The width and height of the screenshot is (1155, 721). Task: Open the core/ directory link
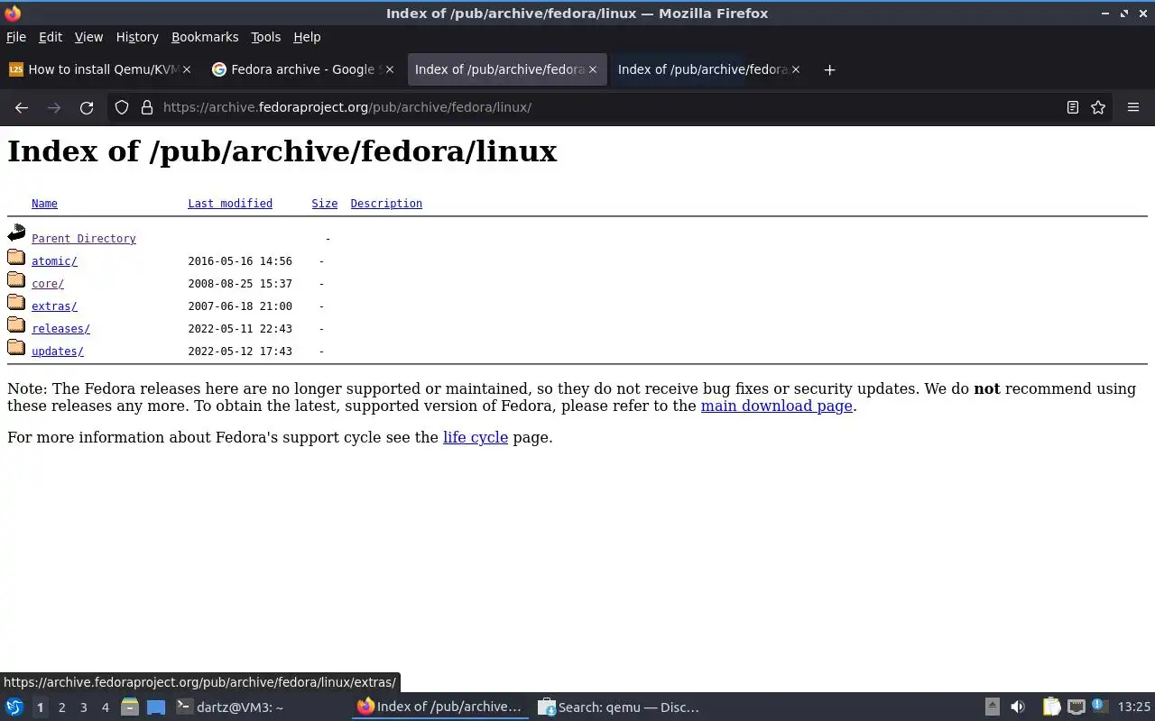(x=48, y=284)
